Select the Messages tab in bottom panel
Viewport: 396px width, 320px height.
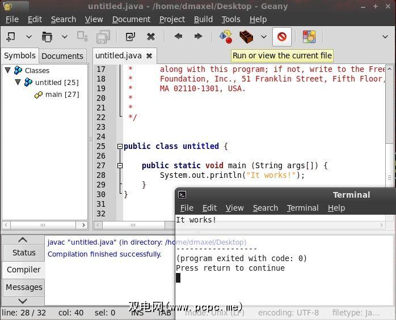tap(24, 287)
